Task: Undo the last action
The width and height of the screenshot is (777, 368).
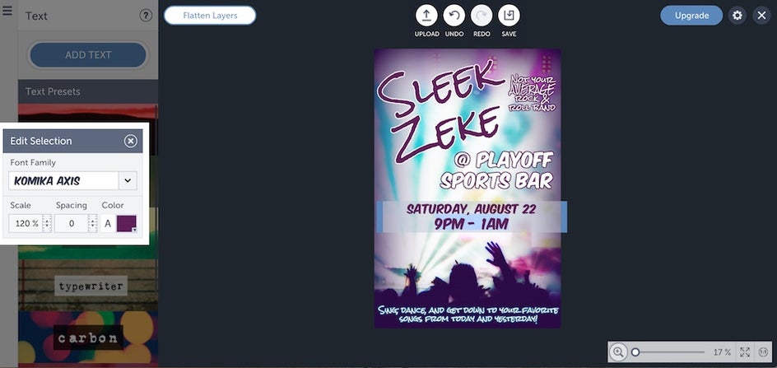Action: tap(454, 16)
